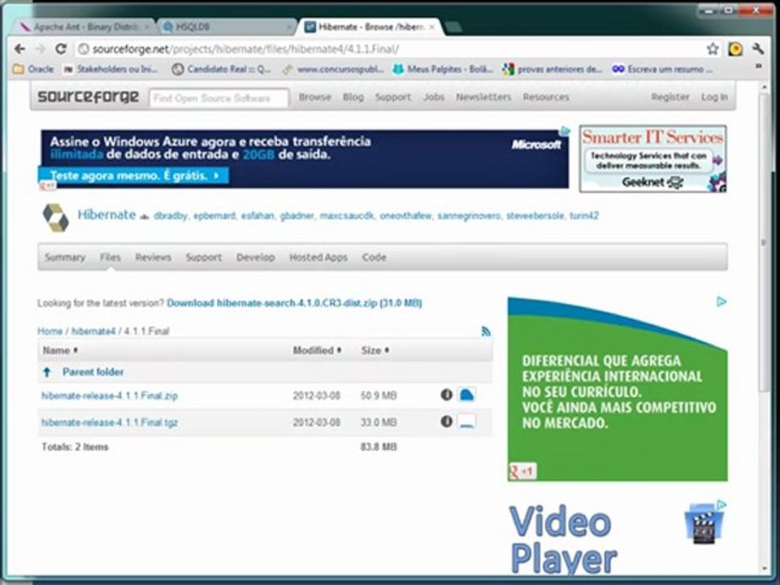Switch to the Apache Ant browser tab
Screen dimensions: 780x585
coord(84,27)
